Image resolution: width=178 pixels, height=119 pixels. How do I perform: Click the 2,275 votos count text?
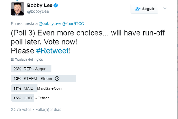tap(21, 110)
